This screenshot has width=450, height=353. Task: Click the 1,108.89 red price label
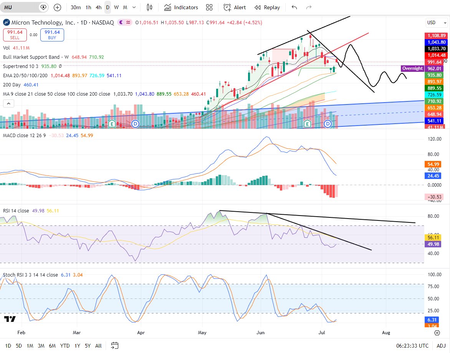tap(436, 36)
